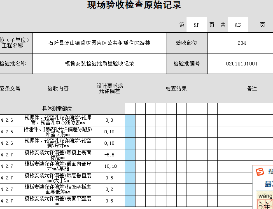Click the tolerance cell showing -10,10
Image resolution: width=273 pixels, height=209 pixels.
point(110,166)
